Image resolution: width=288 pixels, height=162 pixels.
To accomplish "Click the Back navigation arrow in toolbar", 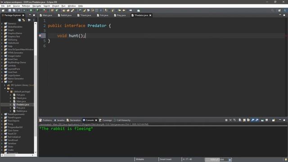I will [x=124, y=10].
